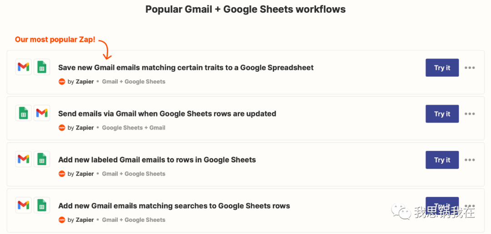
Task: Click Gmail icon in the most popular Zap row
Action: click(24, 67)
